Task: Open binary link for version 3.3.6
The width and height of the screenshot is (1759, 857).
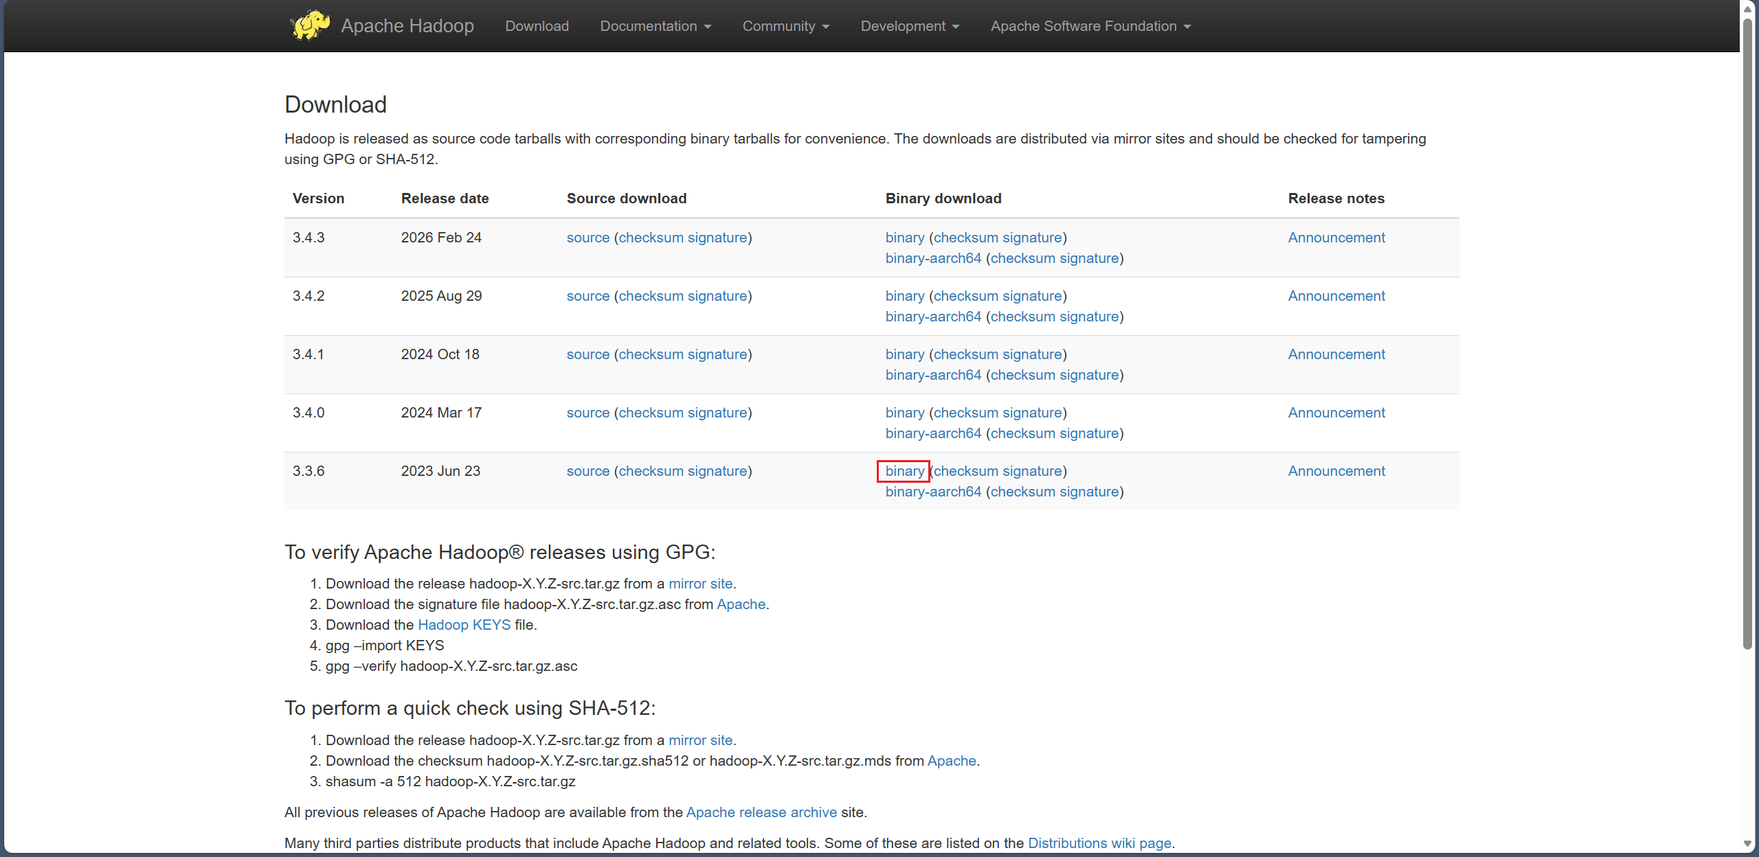Action: (904, 471)
